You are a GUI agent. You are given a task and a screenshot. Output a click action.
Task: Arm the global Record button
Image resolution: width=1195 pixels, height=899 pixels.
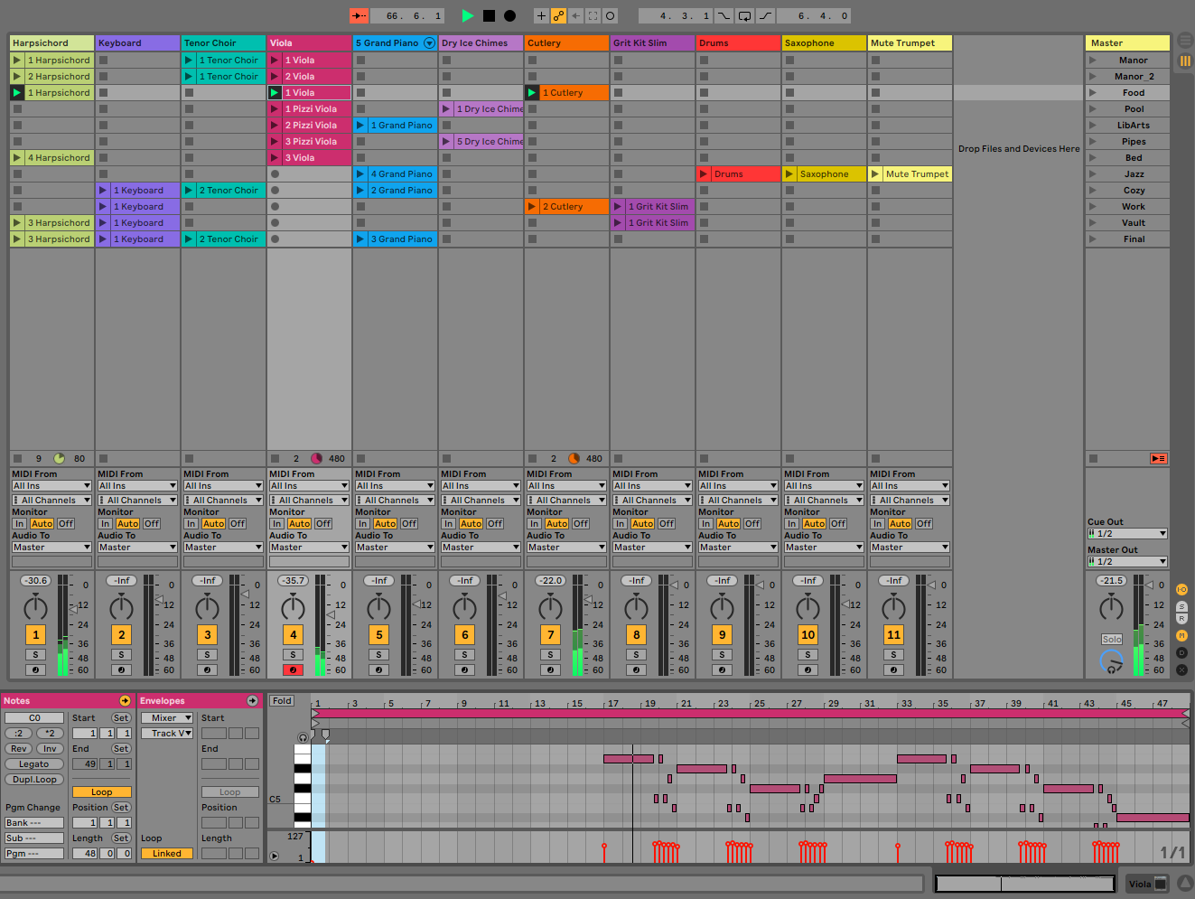coord(509,15)
